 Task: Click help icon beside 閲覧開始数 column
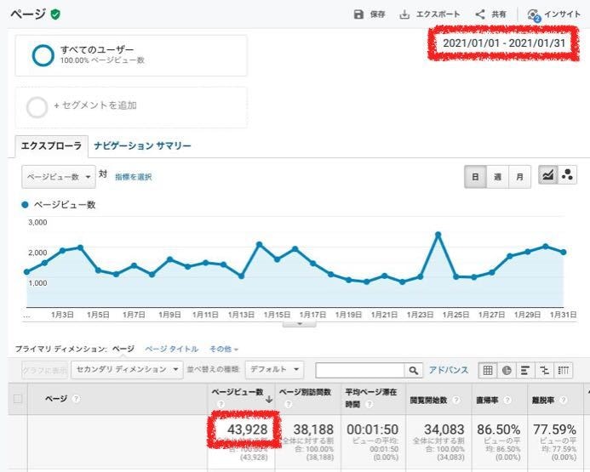click(x=455, y=400)
